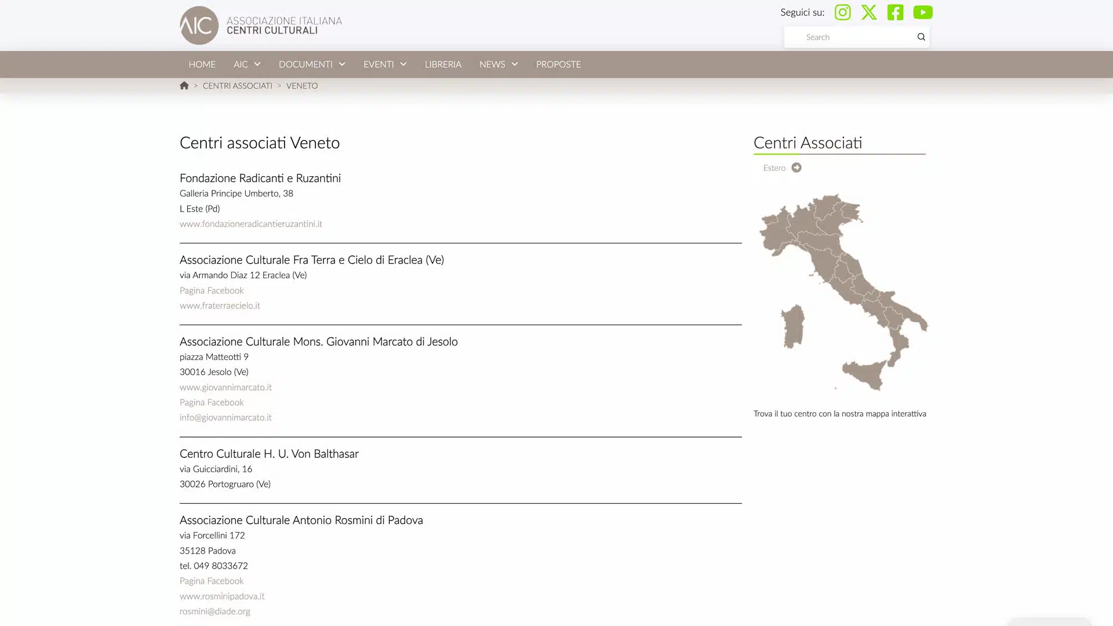Click the text 30026 Portogruaro (Ve)
Viewport: 1113px width, 626px height.
click(225, 484)
